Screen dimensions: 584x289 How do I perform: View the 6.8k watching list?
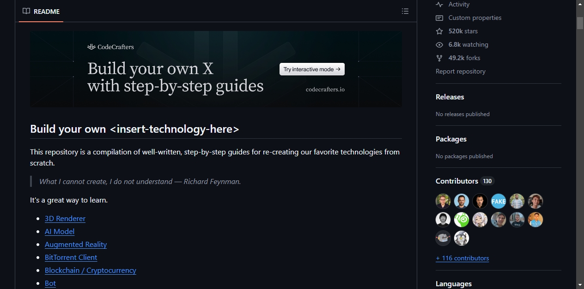[468, 44]
